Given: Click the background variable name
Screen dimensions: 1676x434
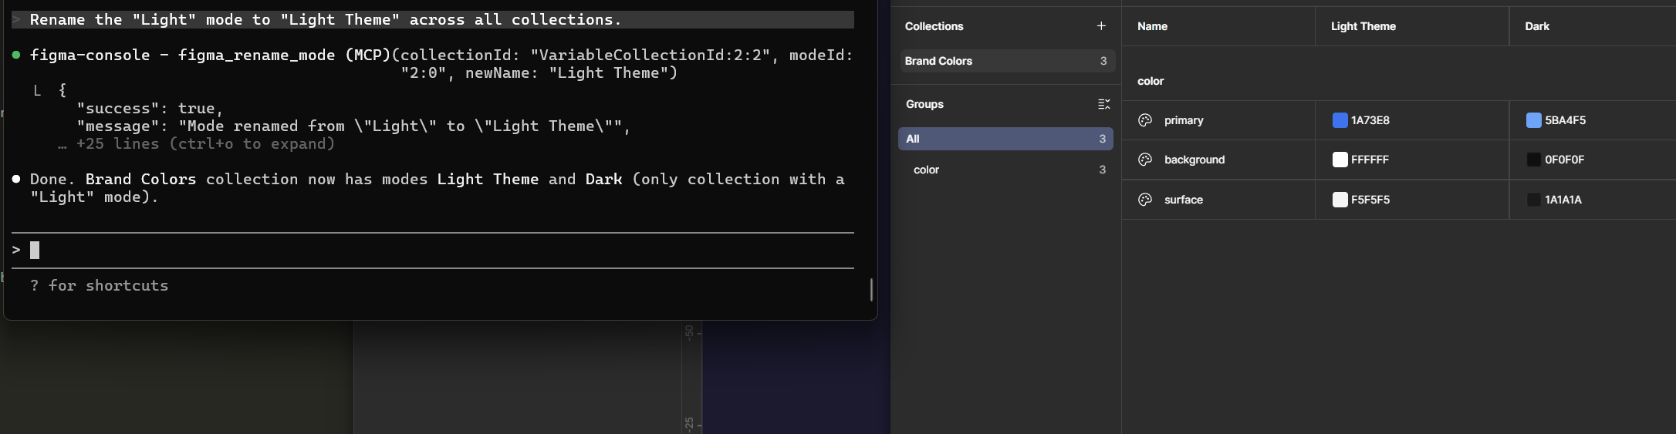Looking at the screenshot, I should [1194, 160].
